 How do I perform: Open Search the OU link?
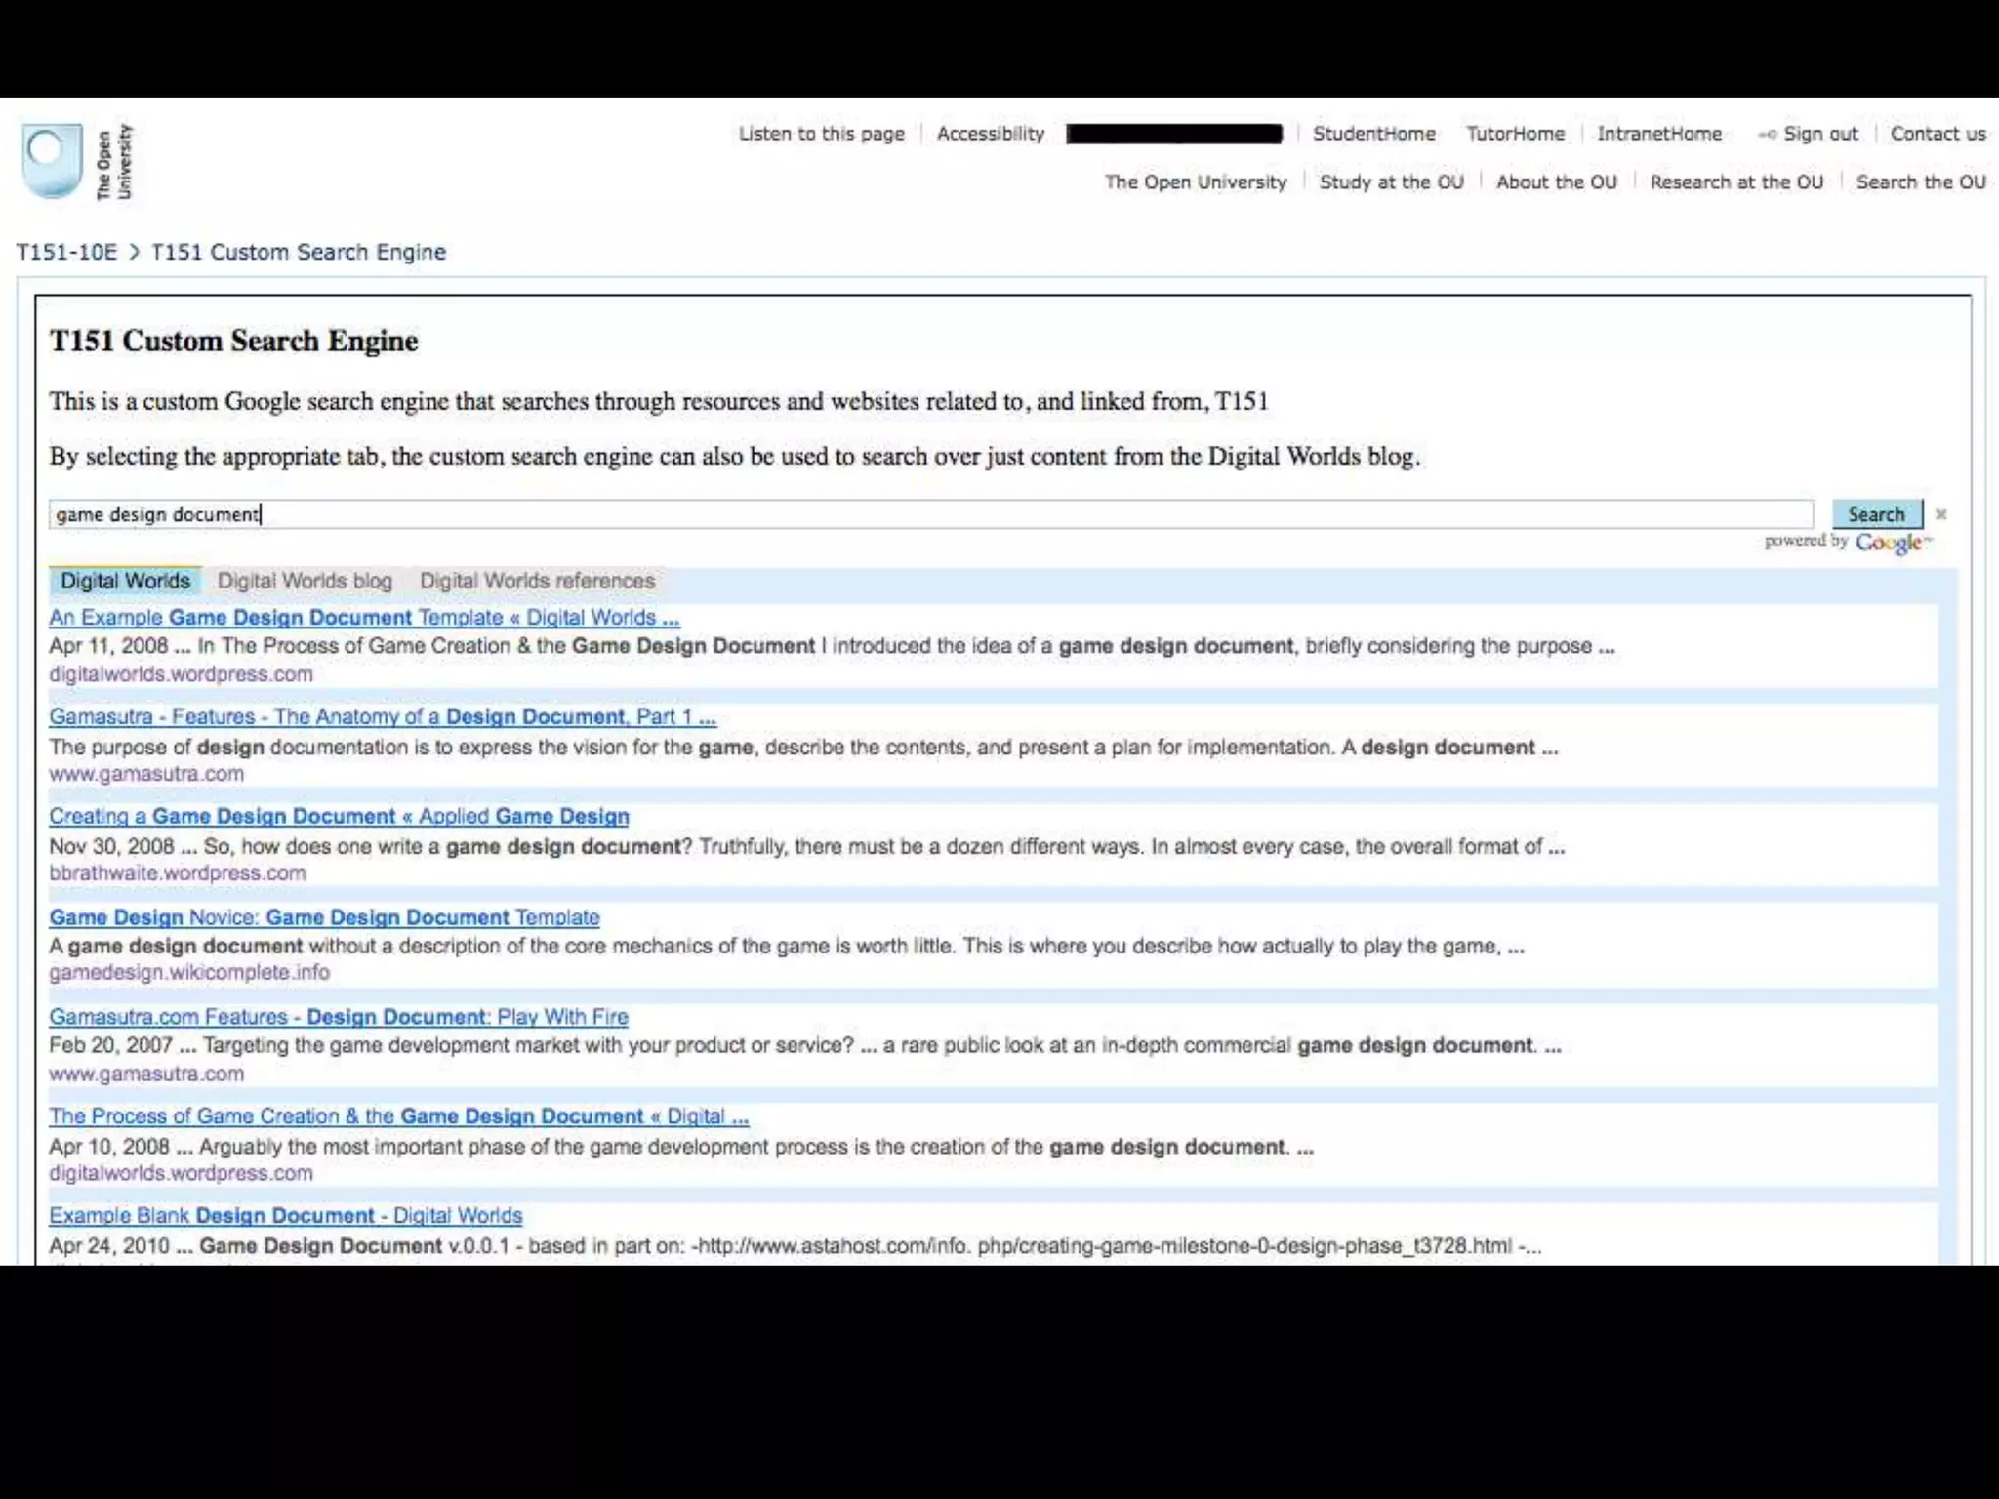1920,182
